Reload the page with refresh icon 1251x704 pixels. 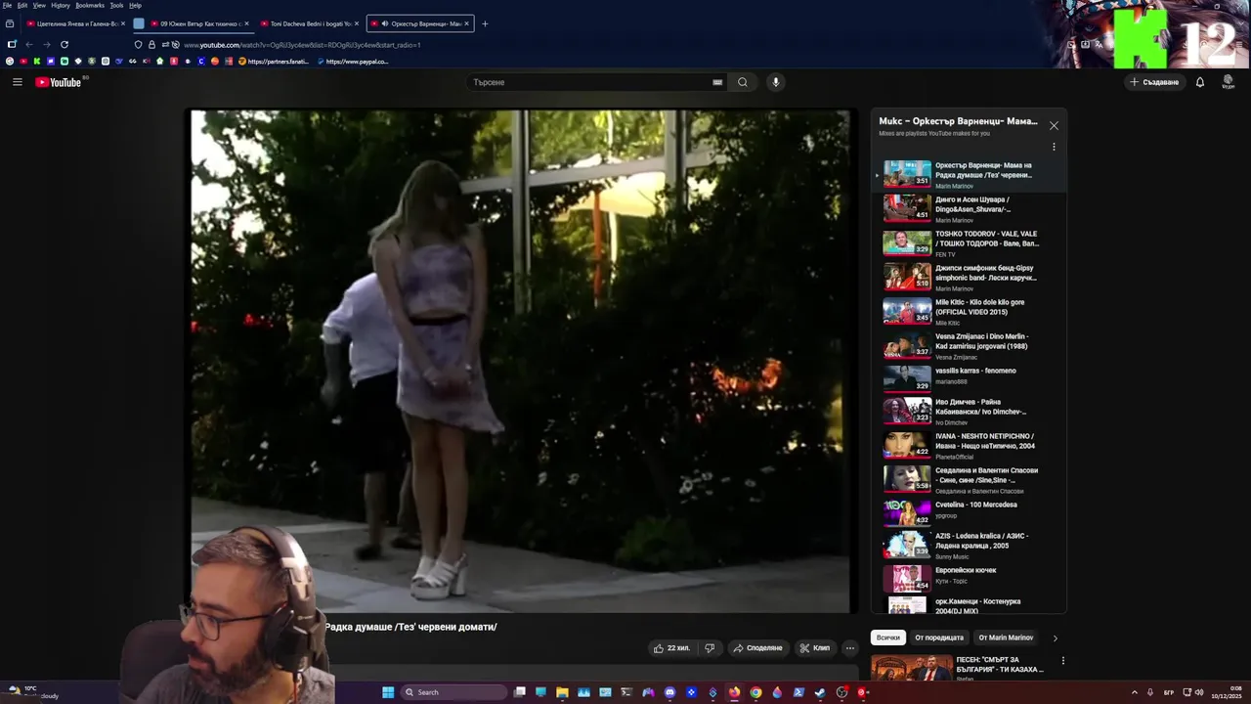click(65, 44)
